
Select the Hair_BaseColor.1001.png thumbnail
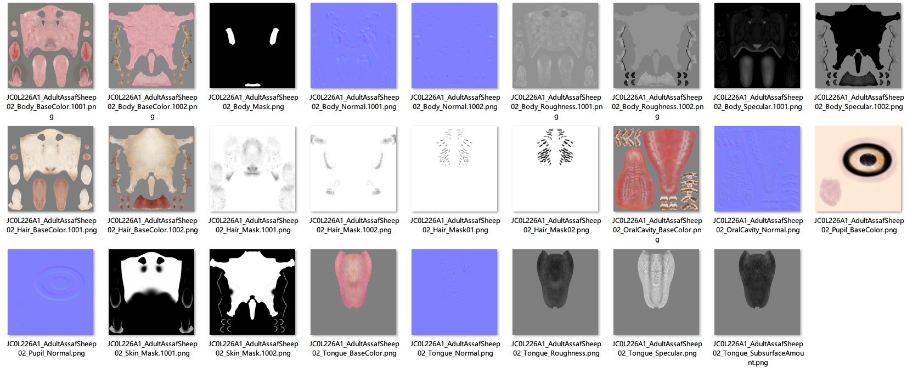(50, 169)
